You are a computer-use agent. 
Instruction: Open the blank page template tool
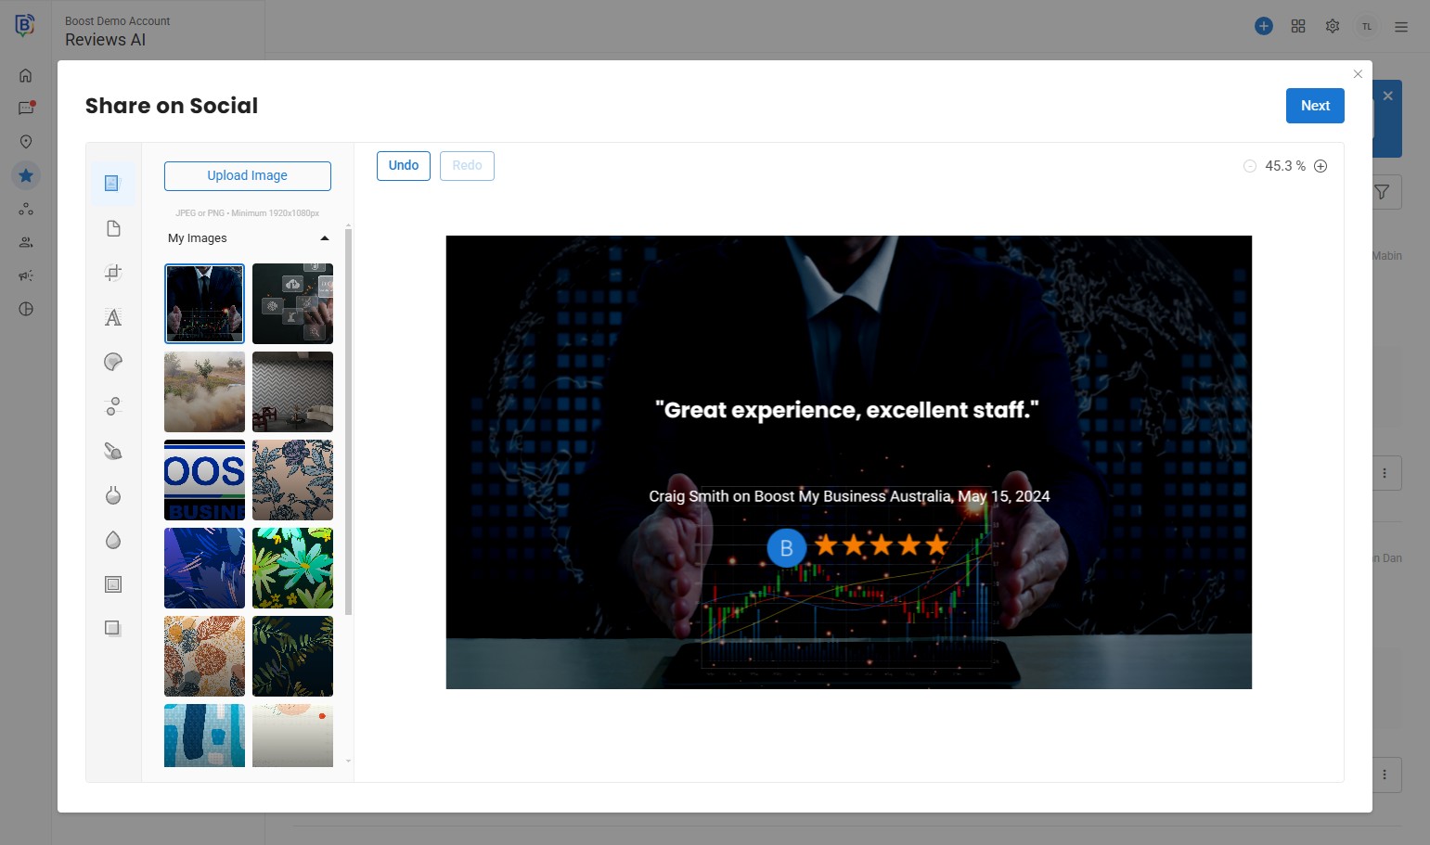[x=113, y=228]
